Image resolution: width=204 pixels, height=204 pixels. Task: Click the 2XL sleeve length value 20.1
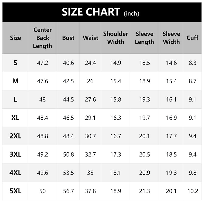(145, 136)
